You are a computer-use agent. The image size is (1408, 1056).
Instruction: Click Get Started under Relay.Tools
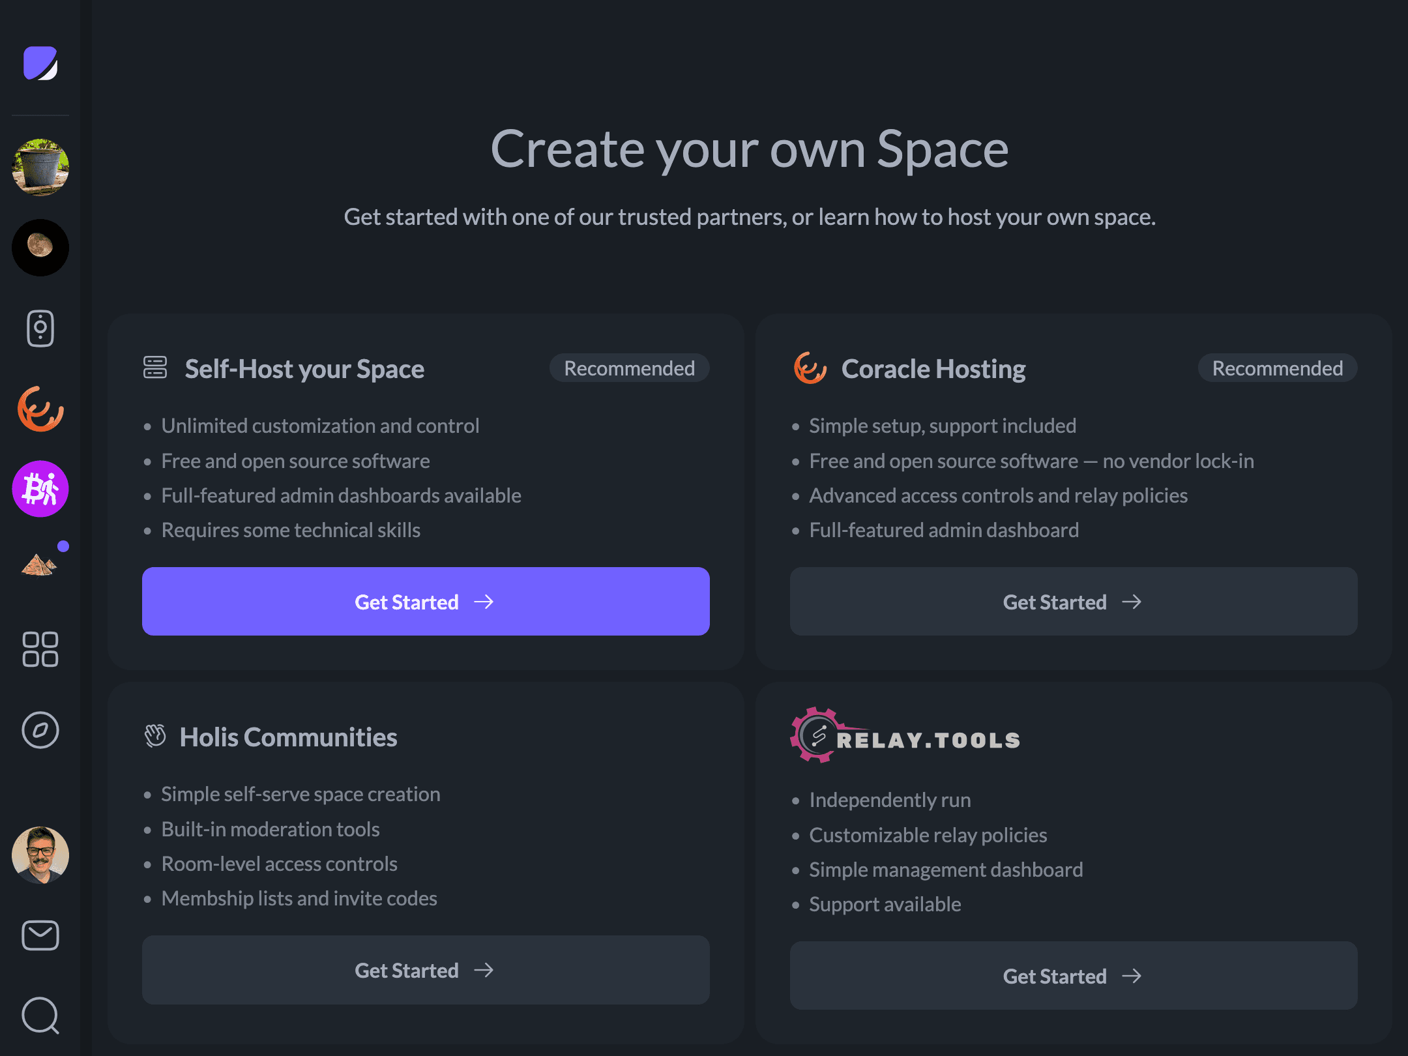point(1074,976)
